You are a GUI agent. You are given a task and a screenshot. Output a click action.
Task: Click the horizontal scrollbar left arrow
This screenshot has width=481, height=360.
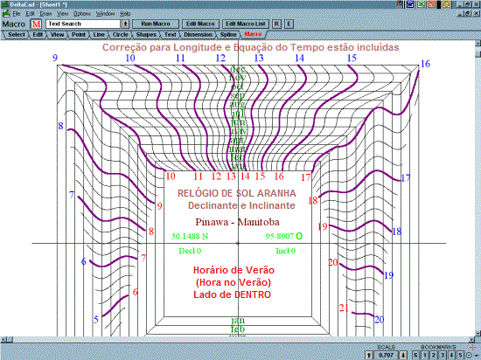[x=3, y=340]
